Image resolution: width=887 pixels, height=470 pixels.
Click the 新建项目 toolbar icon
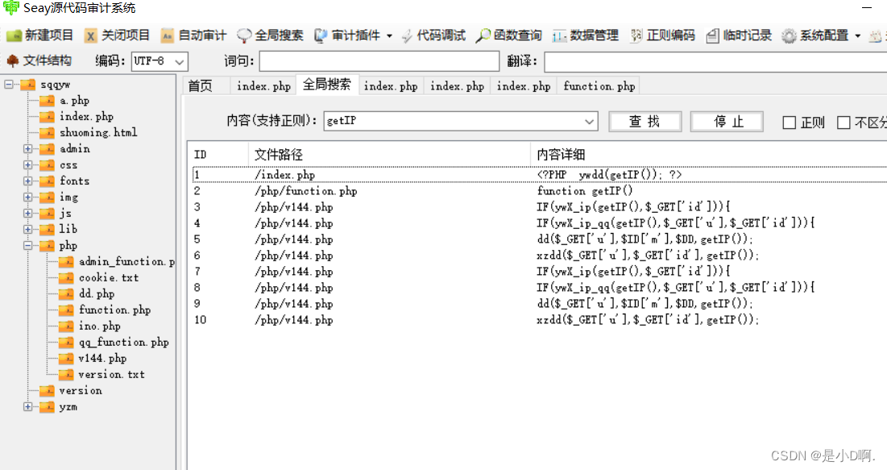tap(15, 35)
